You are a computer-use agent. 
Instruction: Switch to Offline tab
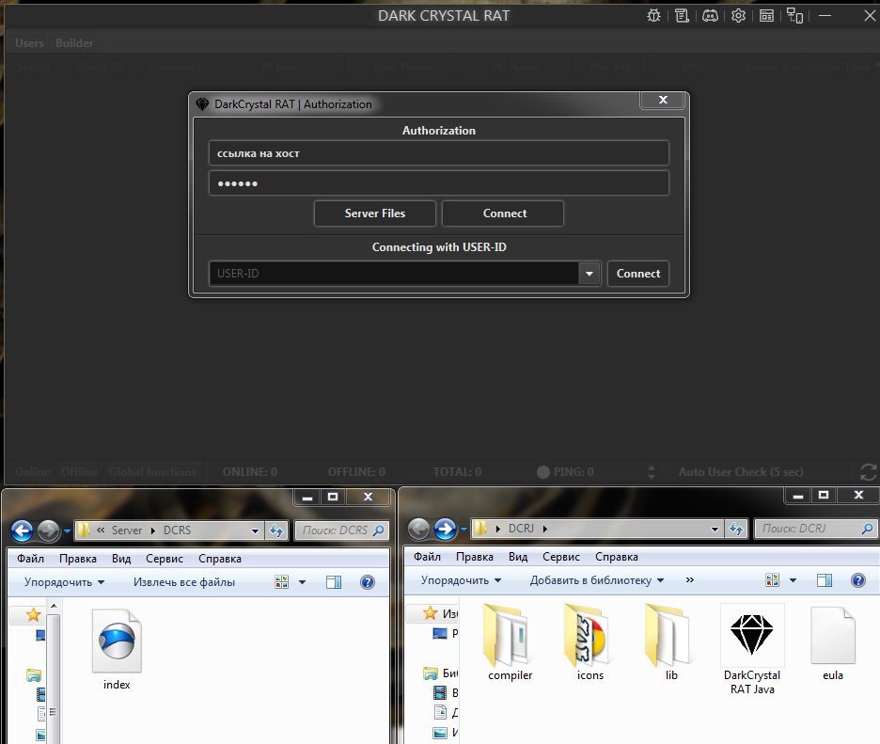(79, 471)
